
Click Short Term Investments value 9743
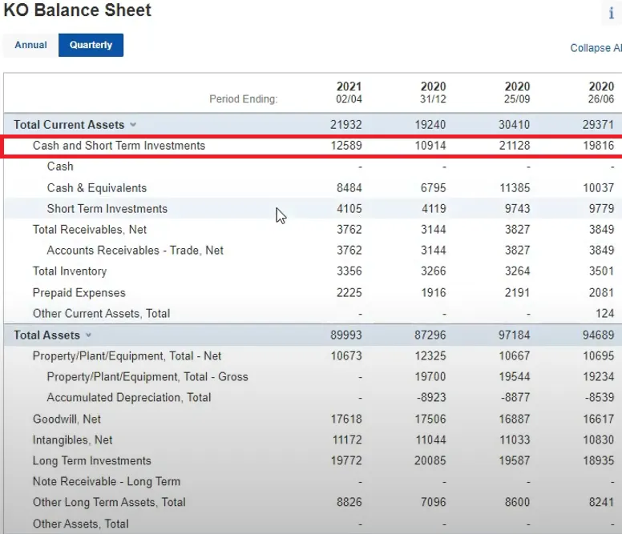coord(517,209)
